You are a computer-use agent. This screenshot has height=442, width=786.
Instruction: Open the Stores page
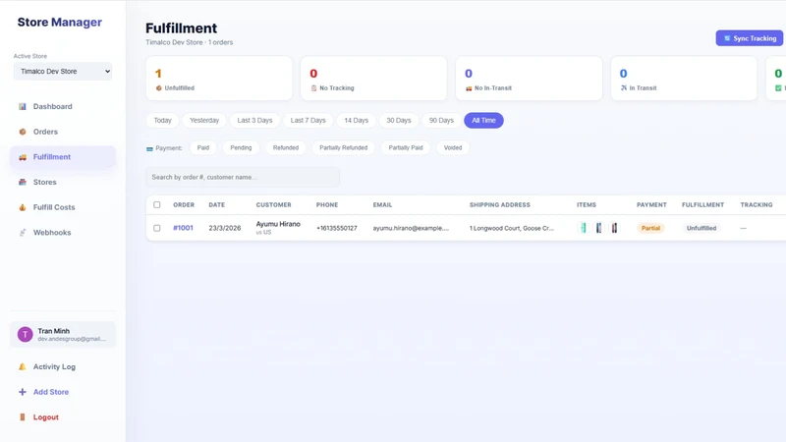(x=63, y=183)
